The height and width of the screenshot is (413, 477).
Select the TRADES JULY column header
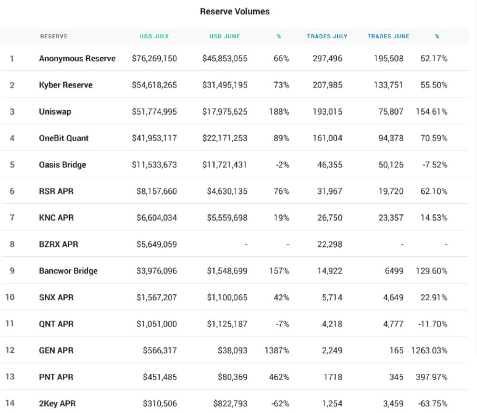327,36
